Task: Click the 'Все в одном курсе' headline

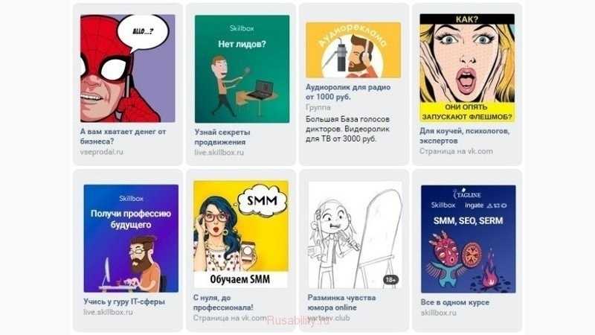Action: pos(454,302)
